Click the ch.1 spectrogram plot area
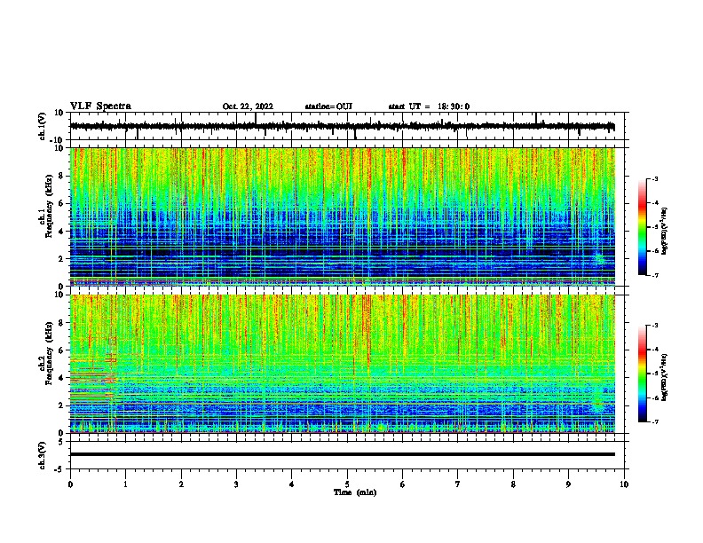This screenshot has width=703, height=543. (x=343, y=216)
